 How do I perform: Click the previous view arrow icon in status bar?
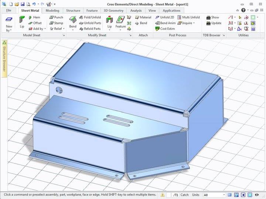[x=243, y=195]
